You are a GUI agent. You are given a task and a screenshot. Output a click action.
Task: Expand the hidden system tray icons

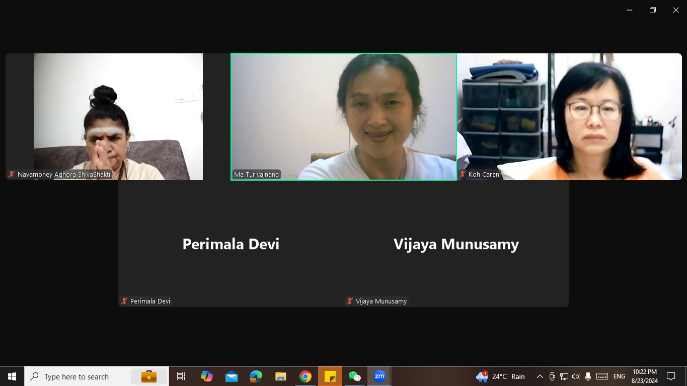[x=540, y=376]
